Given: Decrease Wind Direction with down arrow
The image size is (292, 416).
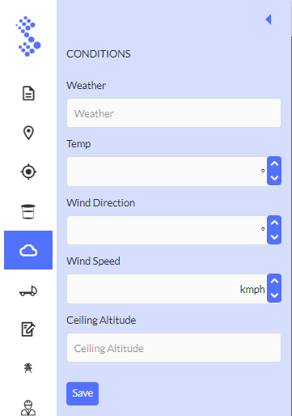Looking at the screenshot, I should [x=274, y=237].
